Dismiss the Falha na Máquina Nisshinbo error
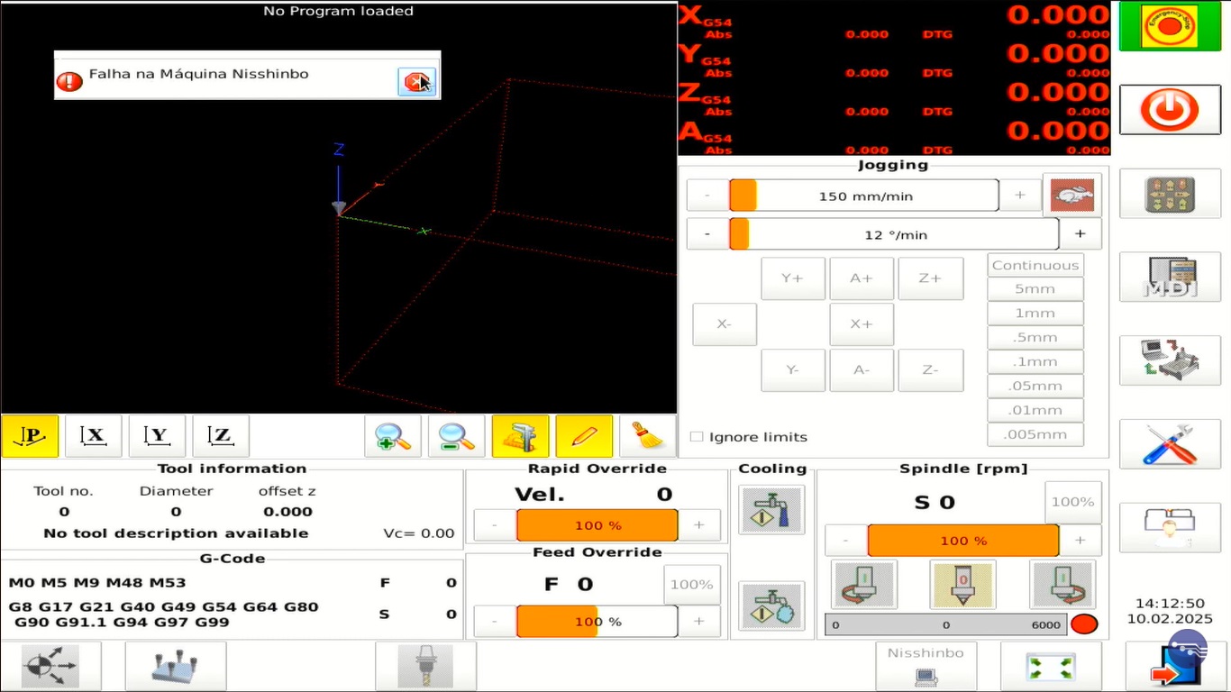The height and width of the screenshot is (692, 1231). point(416,82)
